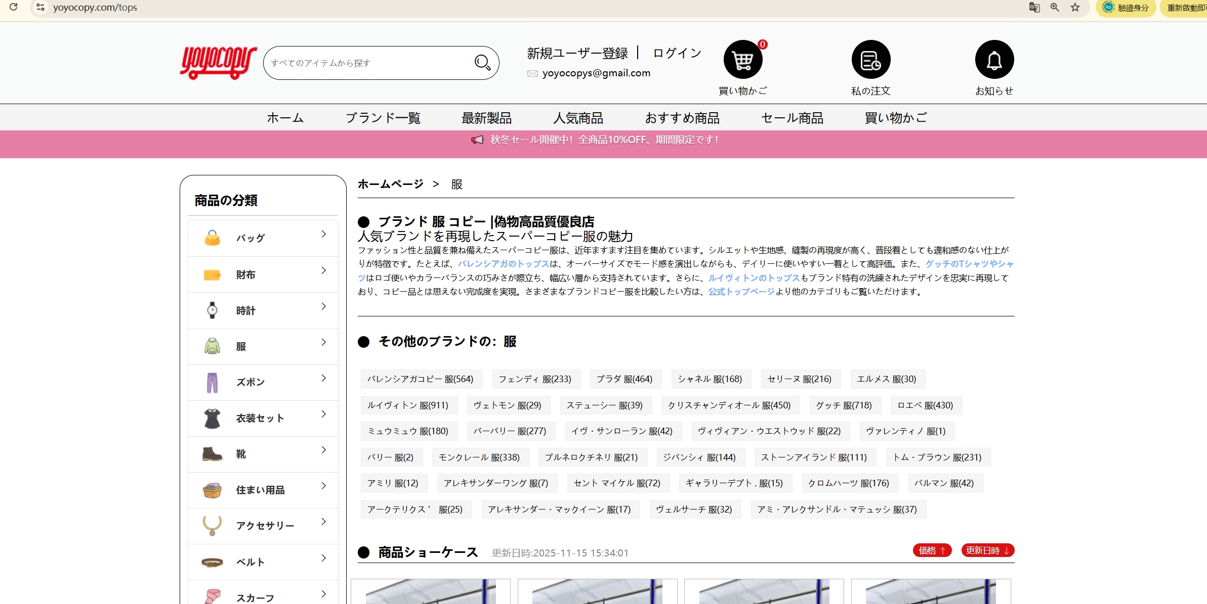Screen dimensions: 1207x604
Task: Reload the page with refresh icon
Action: pyautogui.click(x=14, y=7)
